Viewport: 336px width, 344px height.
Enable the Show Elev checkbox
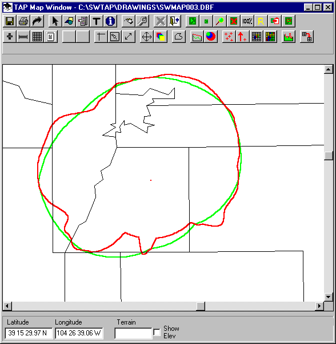157,332
